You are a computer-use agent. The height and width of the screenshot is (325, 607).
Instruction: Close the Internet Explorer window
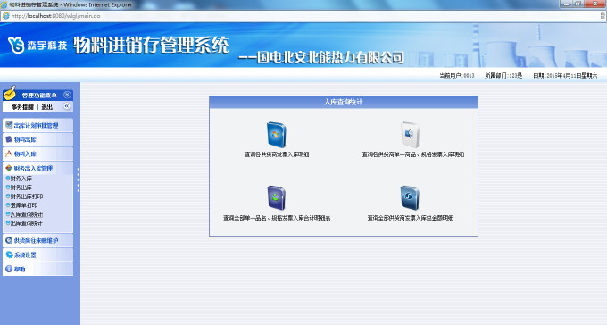click(x=596, y=4)
